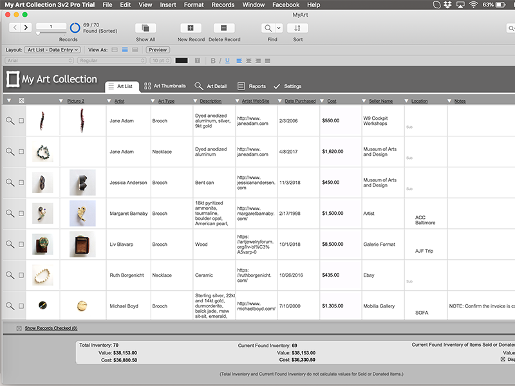Click sort triangle beside Location column
Screen dimensions: 515x386
[x=406, y=101]
